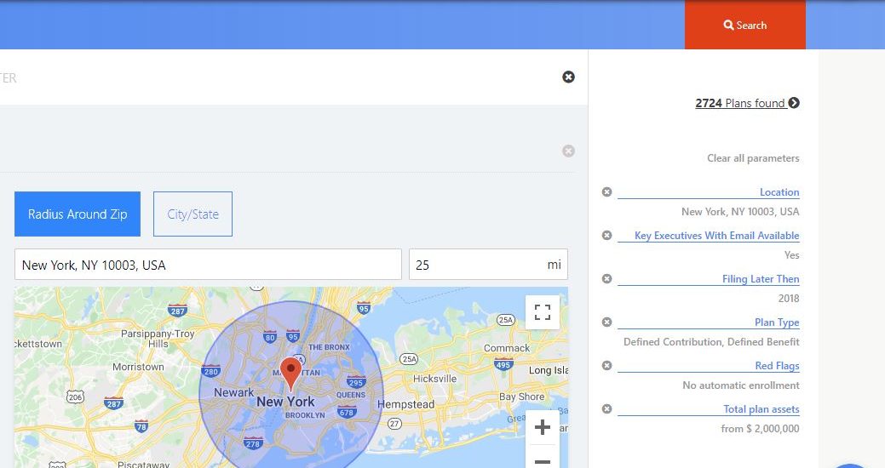Open the 2724 Plans found results
Screen dimensions: 885x468
[x=747, y=103]
